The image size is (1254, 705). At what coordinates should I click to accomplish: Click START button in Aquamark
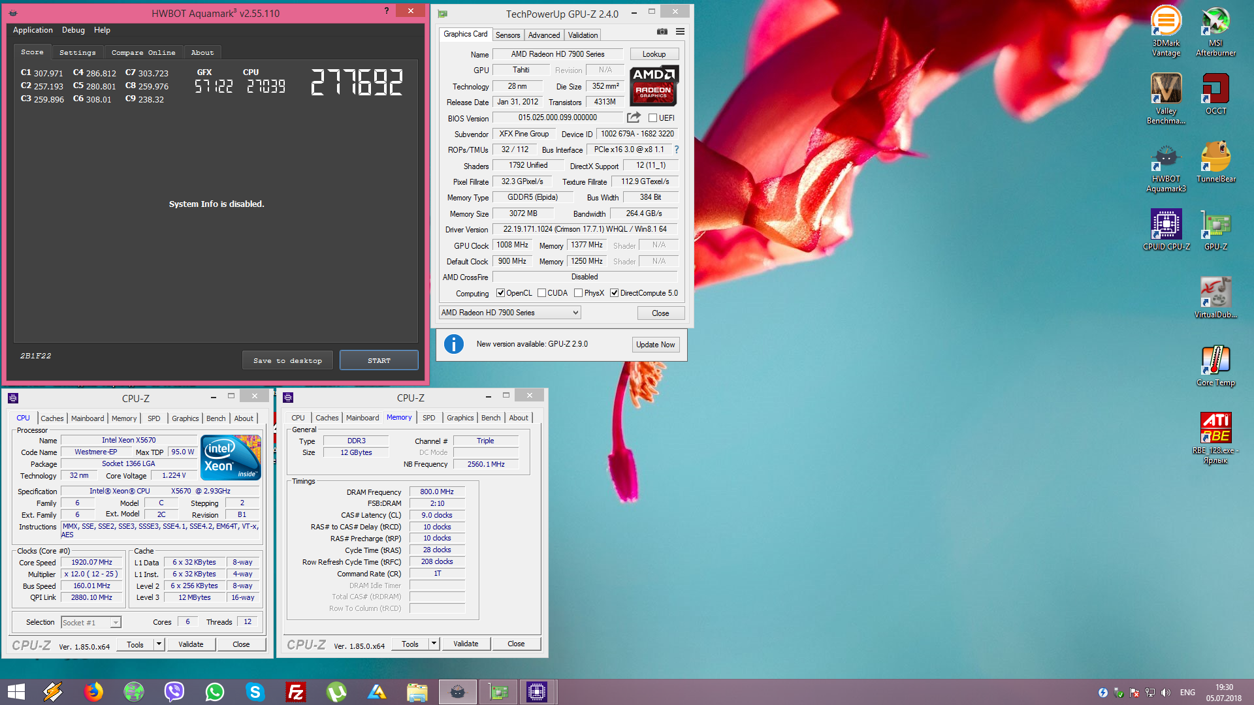379,360
